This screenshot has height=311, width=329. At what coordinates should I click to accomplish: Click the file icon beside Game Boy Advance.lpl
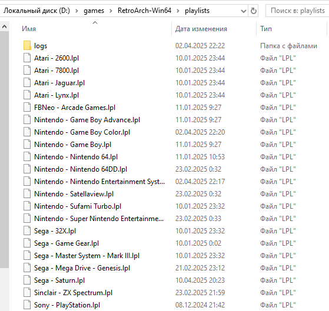coord(27,120)
